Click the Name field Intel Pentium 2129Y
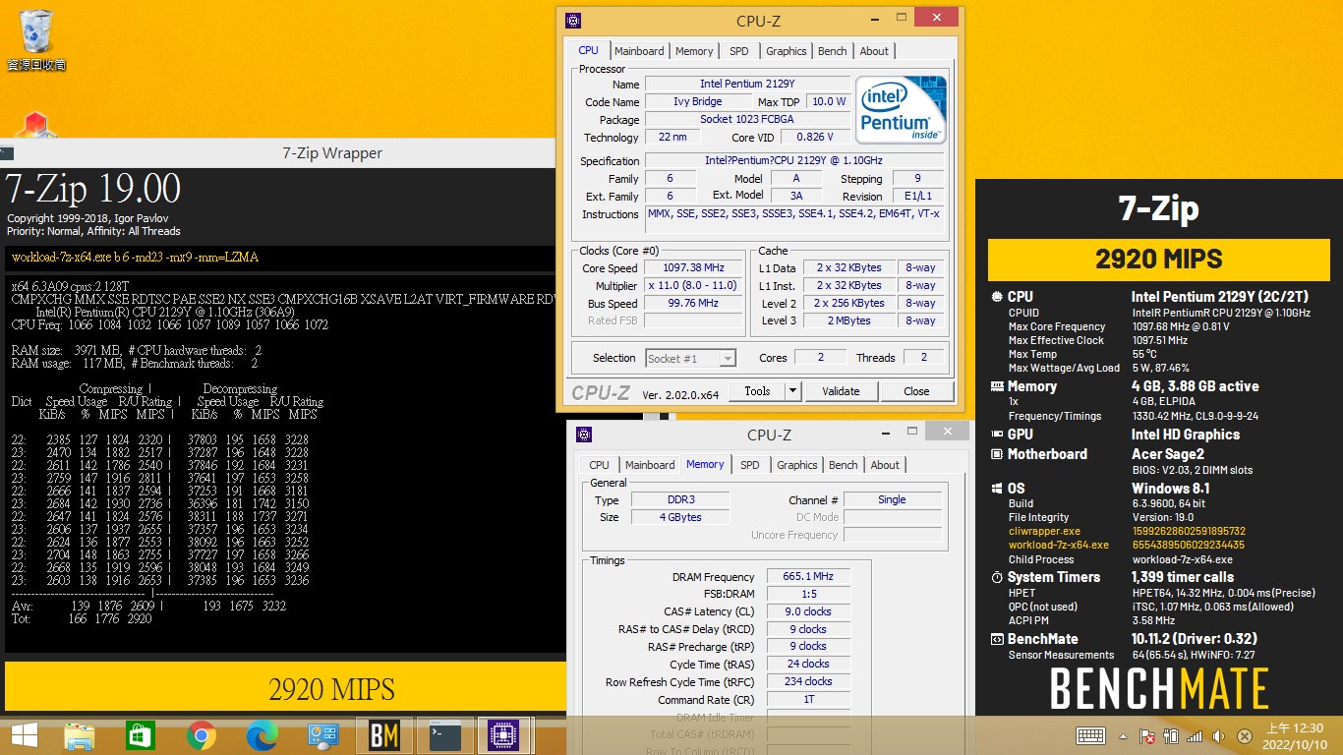Viewport: 1343px width, 755px height. pyautogui.click(x=745, y=85)
